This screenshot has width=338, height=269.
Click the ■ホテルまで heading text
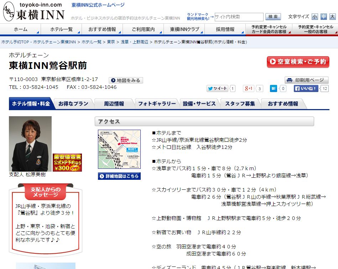167,133
